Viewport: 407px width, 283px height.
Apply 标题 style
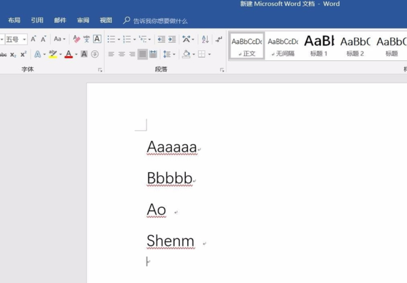tap(391, 46)
